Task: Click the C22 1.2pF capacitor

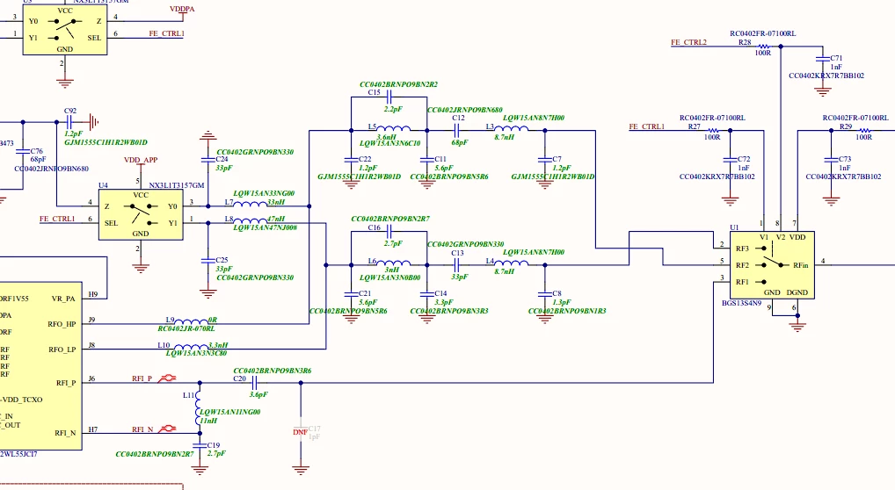Action: click(x=351, y=159)
